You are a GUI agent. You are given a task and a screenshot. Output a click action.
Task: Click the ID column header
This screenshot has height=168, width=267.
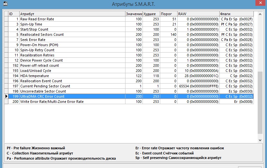14,14
